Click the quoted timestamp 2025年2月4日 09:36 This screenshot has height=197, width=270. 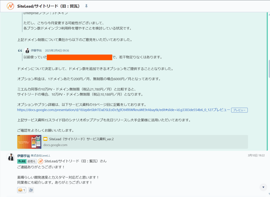click(x=57, y=50)
